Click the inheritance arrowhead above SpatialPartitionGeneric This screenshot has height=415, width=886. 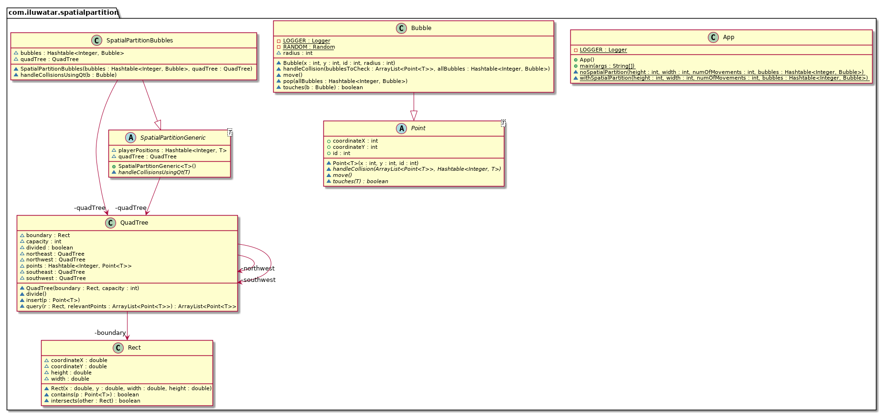(158, 124)
